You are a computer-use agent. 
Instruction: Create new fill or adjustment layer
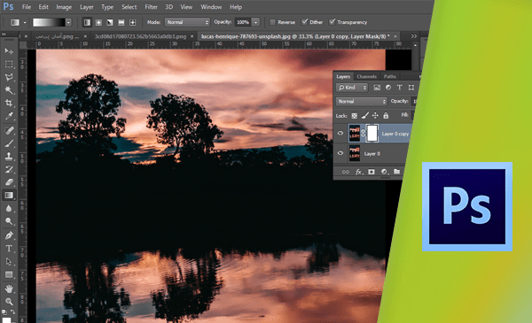384,172
